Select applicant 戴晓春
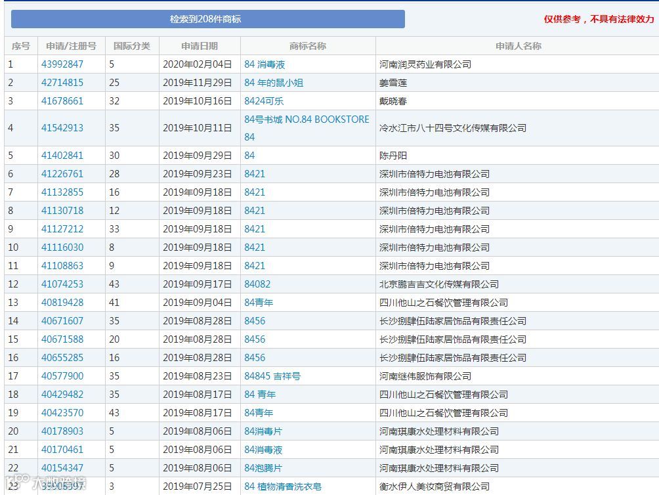The height and width of the screenshot is (495, 659). click(x=393, y=101)
